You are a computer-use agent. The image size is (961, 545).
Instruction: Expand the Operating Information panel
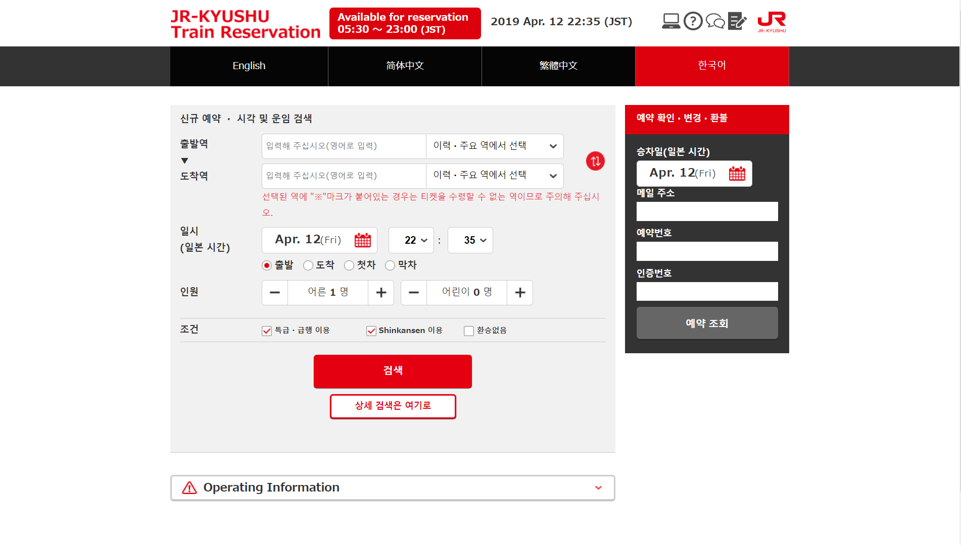tap(393, 487)
